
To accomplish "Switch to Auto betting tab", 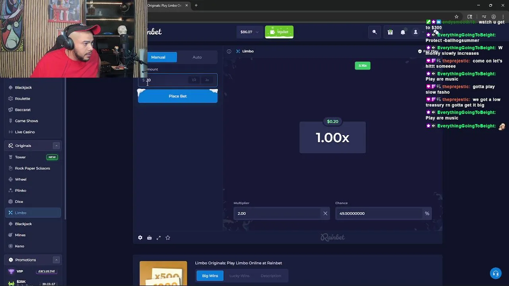I will 197,57.
